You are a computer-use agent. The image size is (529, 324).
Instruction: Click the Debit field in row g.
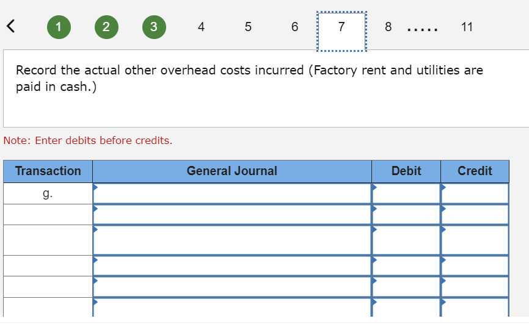pos(406,193)
